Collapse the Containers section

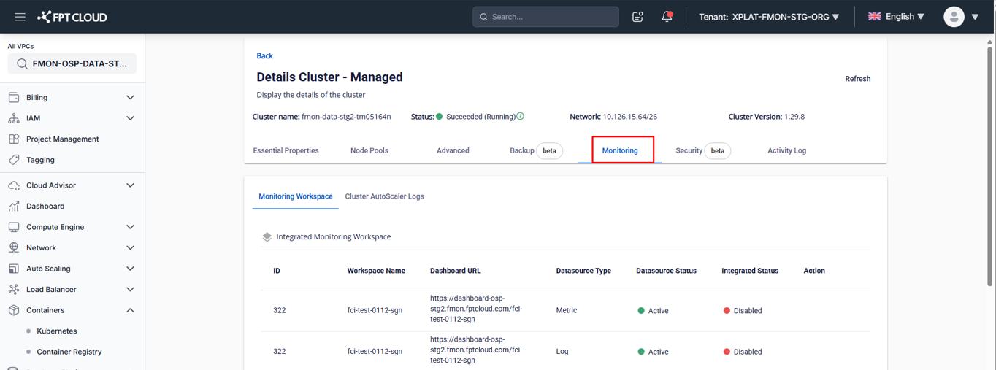[x=130, y=310]
